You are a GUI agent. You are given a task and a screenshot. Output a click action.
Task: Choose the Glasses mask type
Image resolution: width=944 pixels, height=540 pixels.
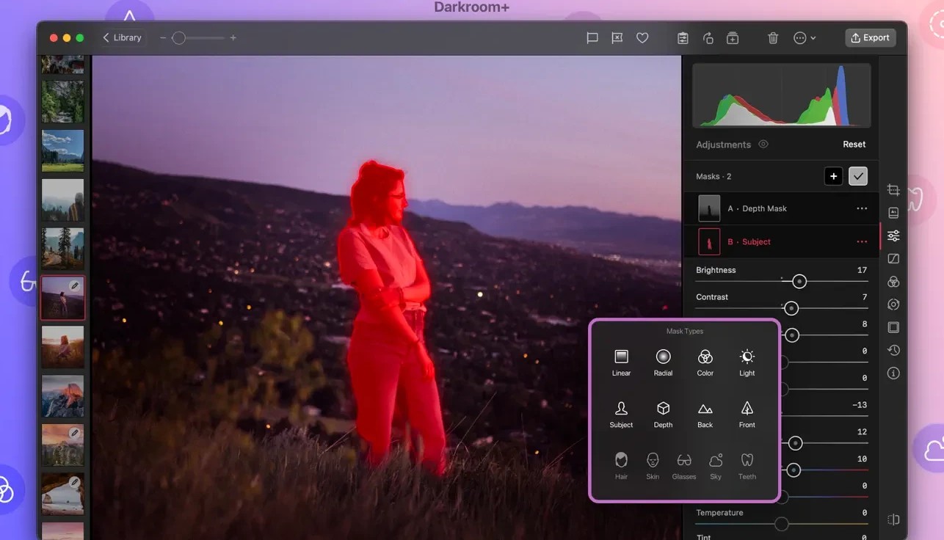point(684,466)
